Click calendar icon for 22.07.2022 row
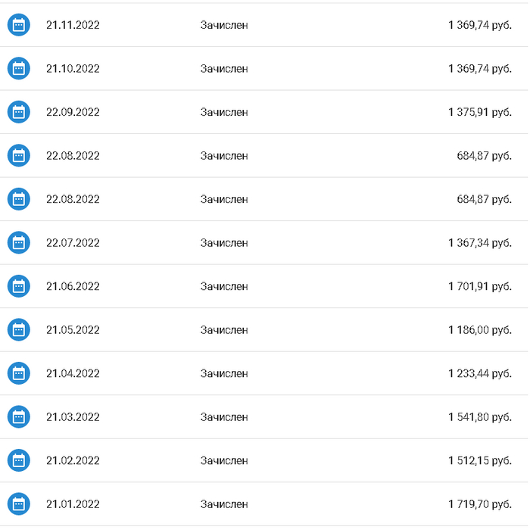 point(19,243)
